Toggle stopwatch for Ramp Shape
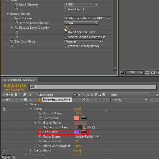This screenshot has width=159, height=159. tap(40, 136)
